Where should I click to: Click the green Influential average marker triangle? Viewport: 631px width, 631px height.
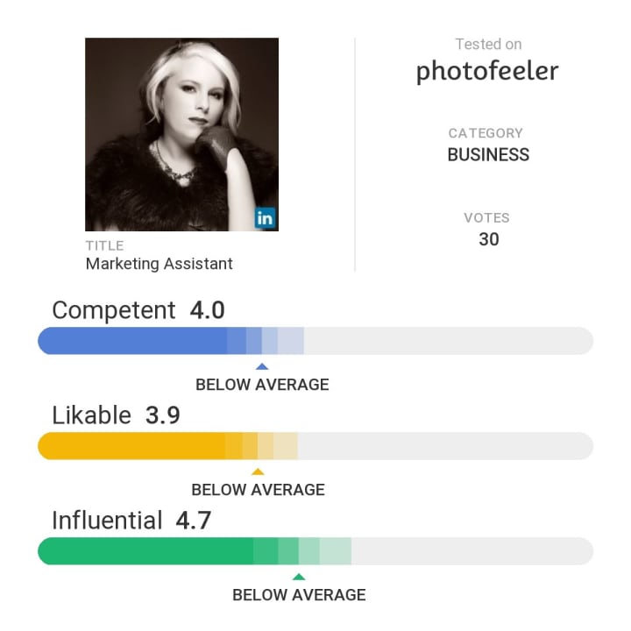click(x=299, y=577)
